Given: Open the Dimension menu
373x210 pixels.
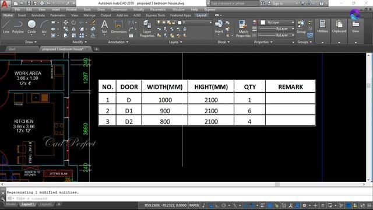Looking at the screenshot, I should 119,9.
